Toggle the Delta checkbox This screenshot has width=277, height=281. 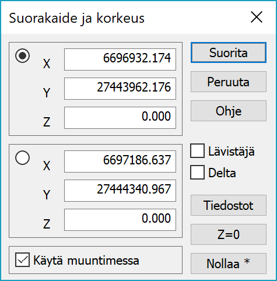click(197, 173)
